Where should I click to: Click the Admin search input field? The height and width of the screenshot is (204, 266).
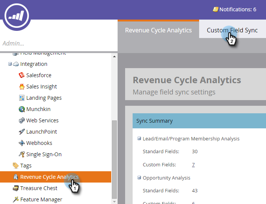click(x=56, y=43)
